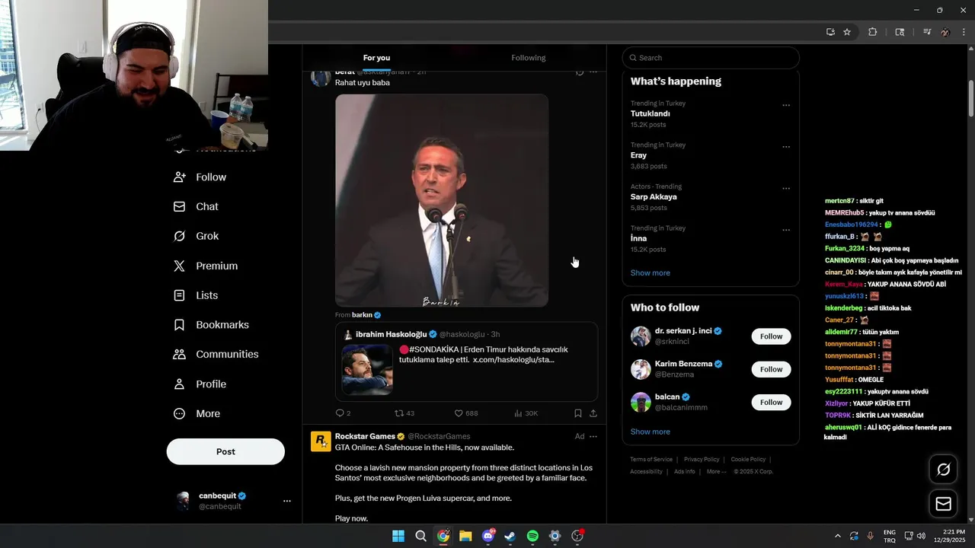Switch to the For you tab
Viewport: 975px width, 548px height.
376,58
